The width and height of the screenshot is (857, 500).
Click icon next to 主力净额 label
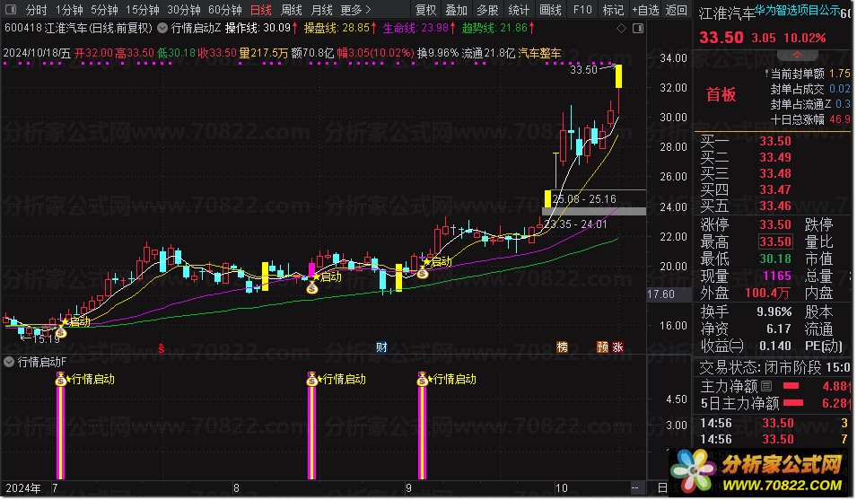pyautogui.click(x=766, y=386)
